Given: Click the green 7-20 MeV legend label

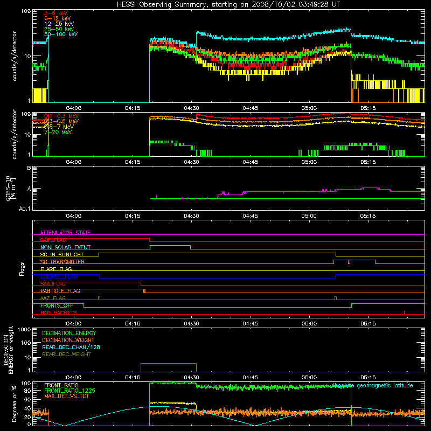Looking at the screenshot, I should point(58,132).
